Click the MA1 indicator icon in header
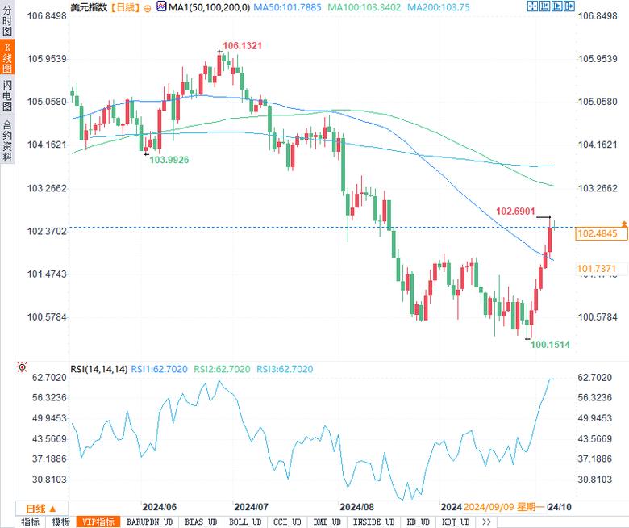The width and height of the screenshot is (629, 528). 162,6
